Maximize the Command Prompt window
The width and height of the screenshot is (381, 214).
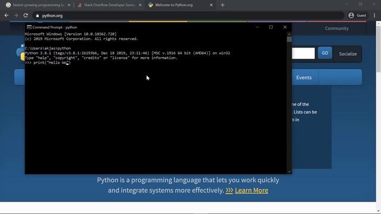click(x=271, y=27)
